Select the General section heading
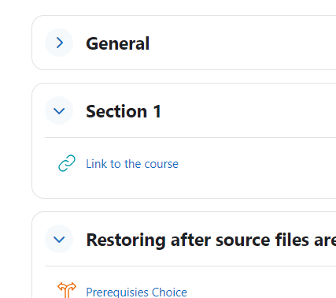 [118, 43]
